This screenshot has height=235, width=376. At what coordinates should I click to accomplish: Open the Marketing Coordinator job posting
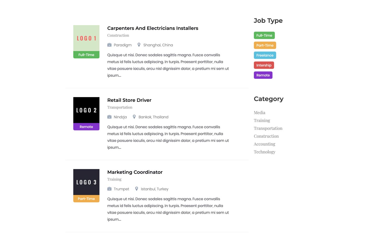pyautogui.click(x=135, y=172)
